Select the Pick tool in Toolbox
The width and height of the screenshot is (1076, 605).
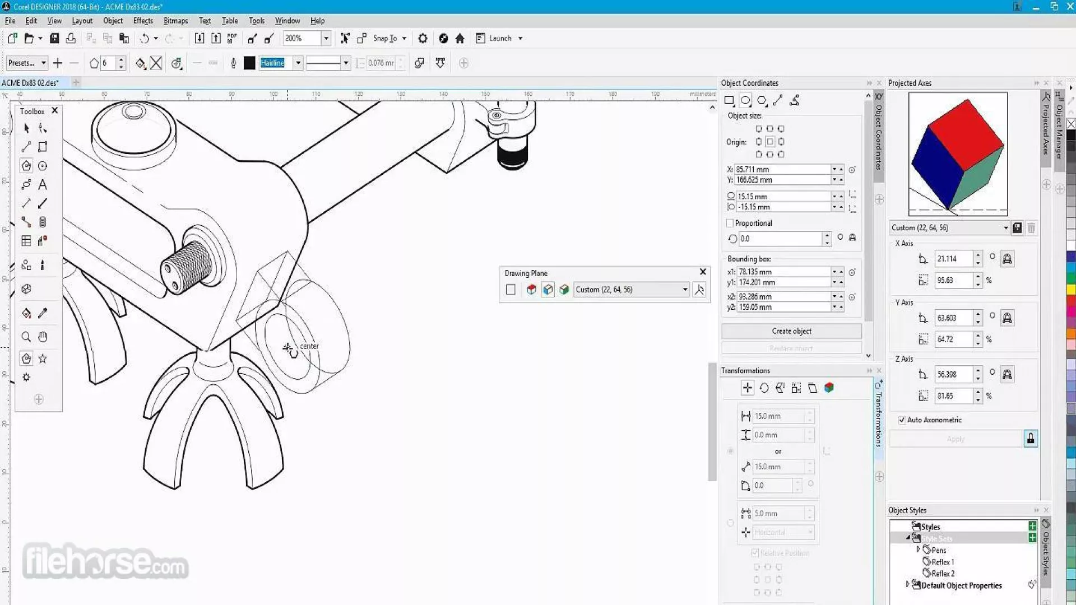click(x=26, y=128)
